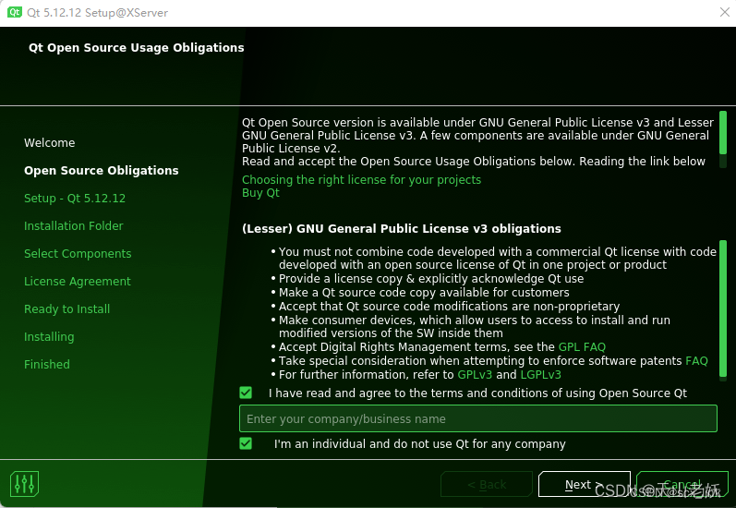This screenshot has height=508, width=736.
Task: Select the Installing step
Action: [49, 336]
